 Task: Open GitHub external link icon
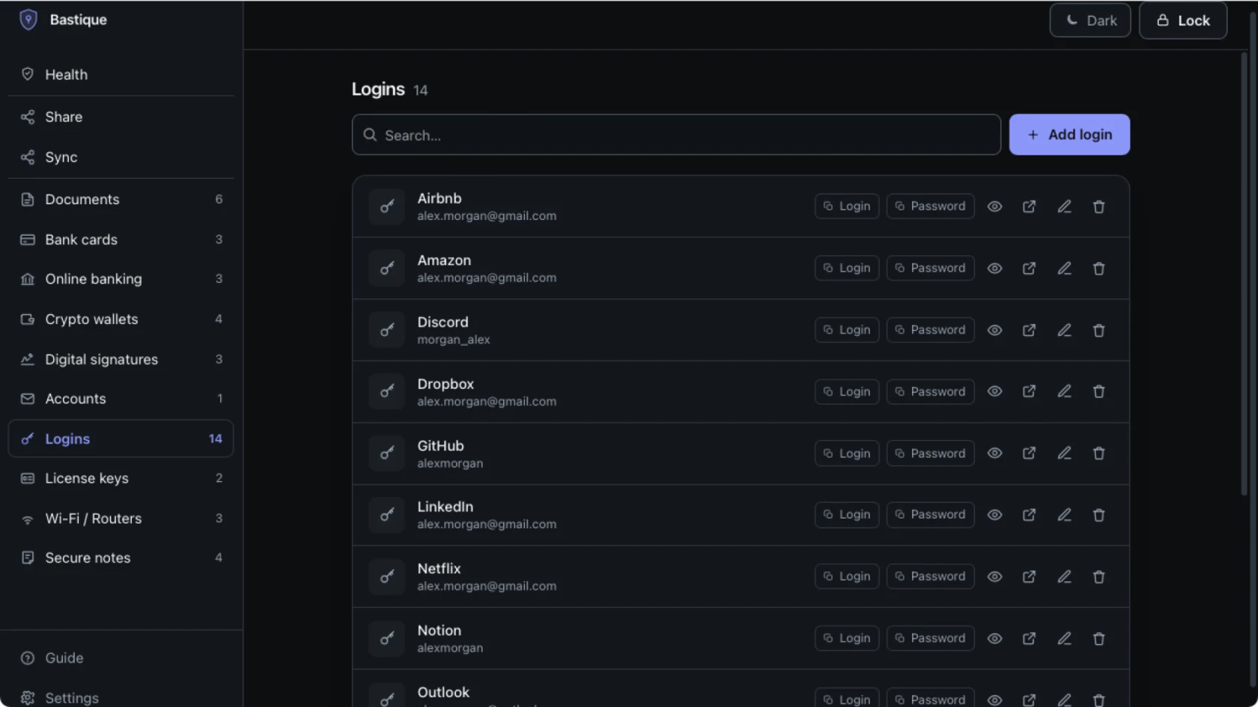pos(1029,453)
